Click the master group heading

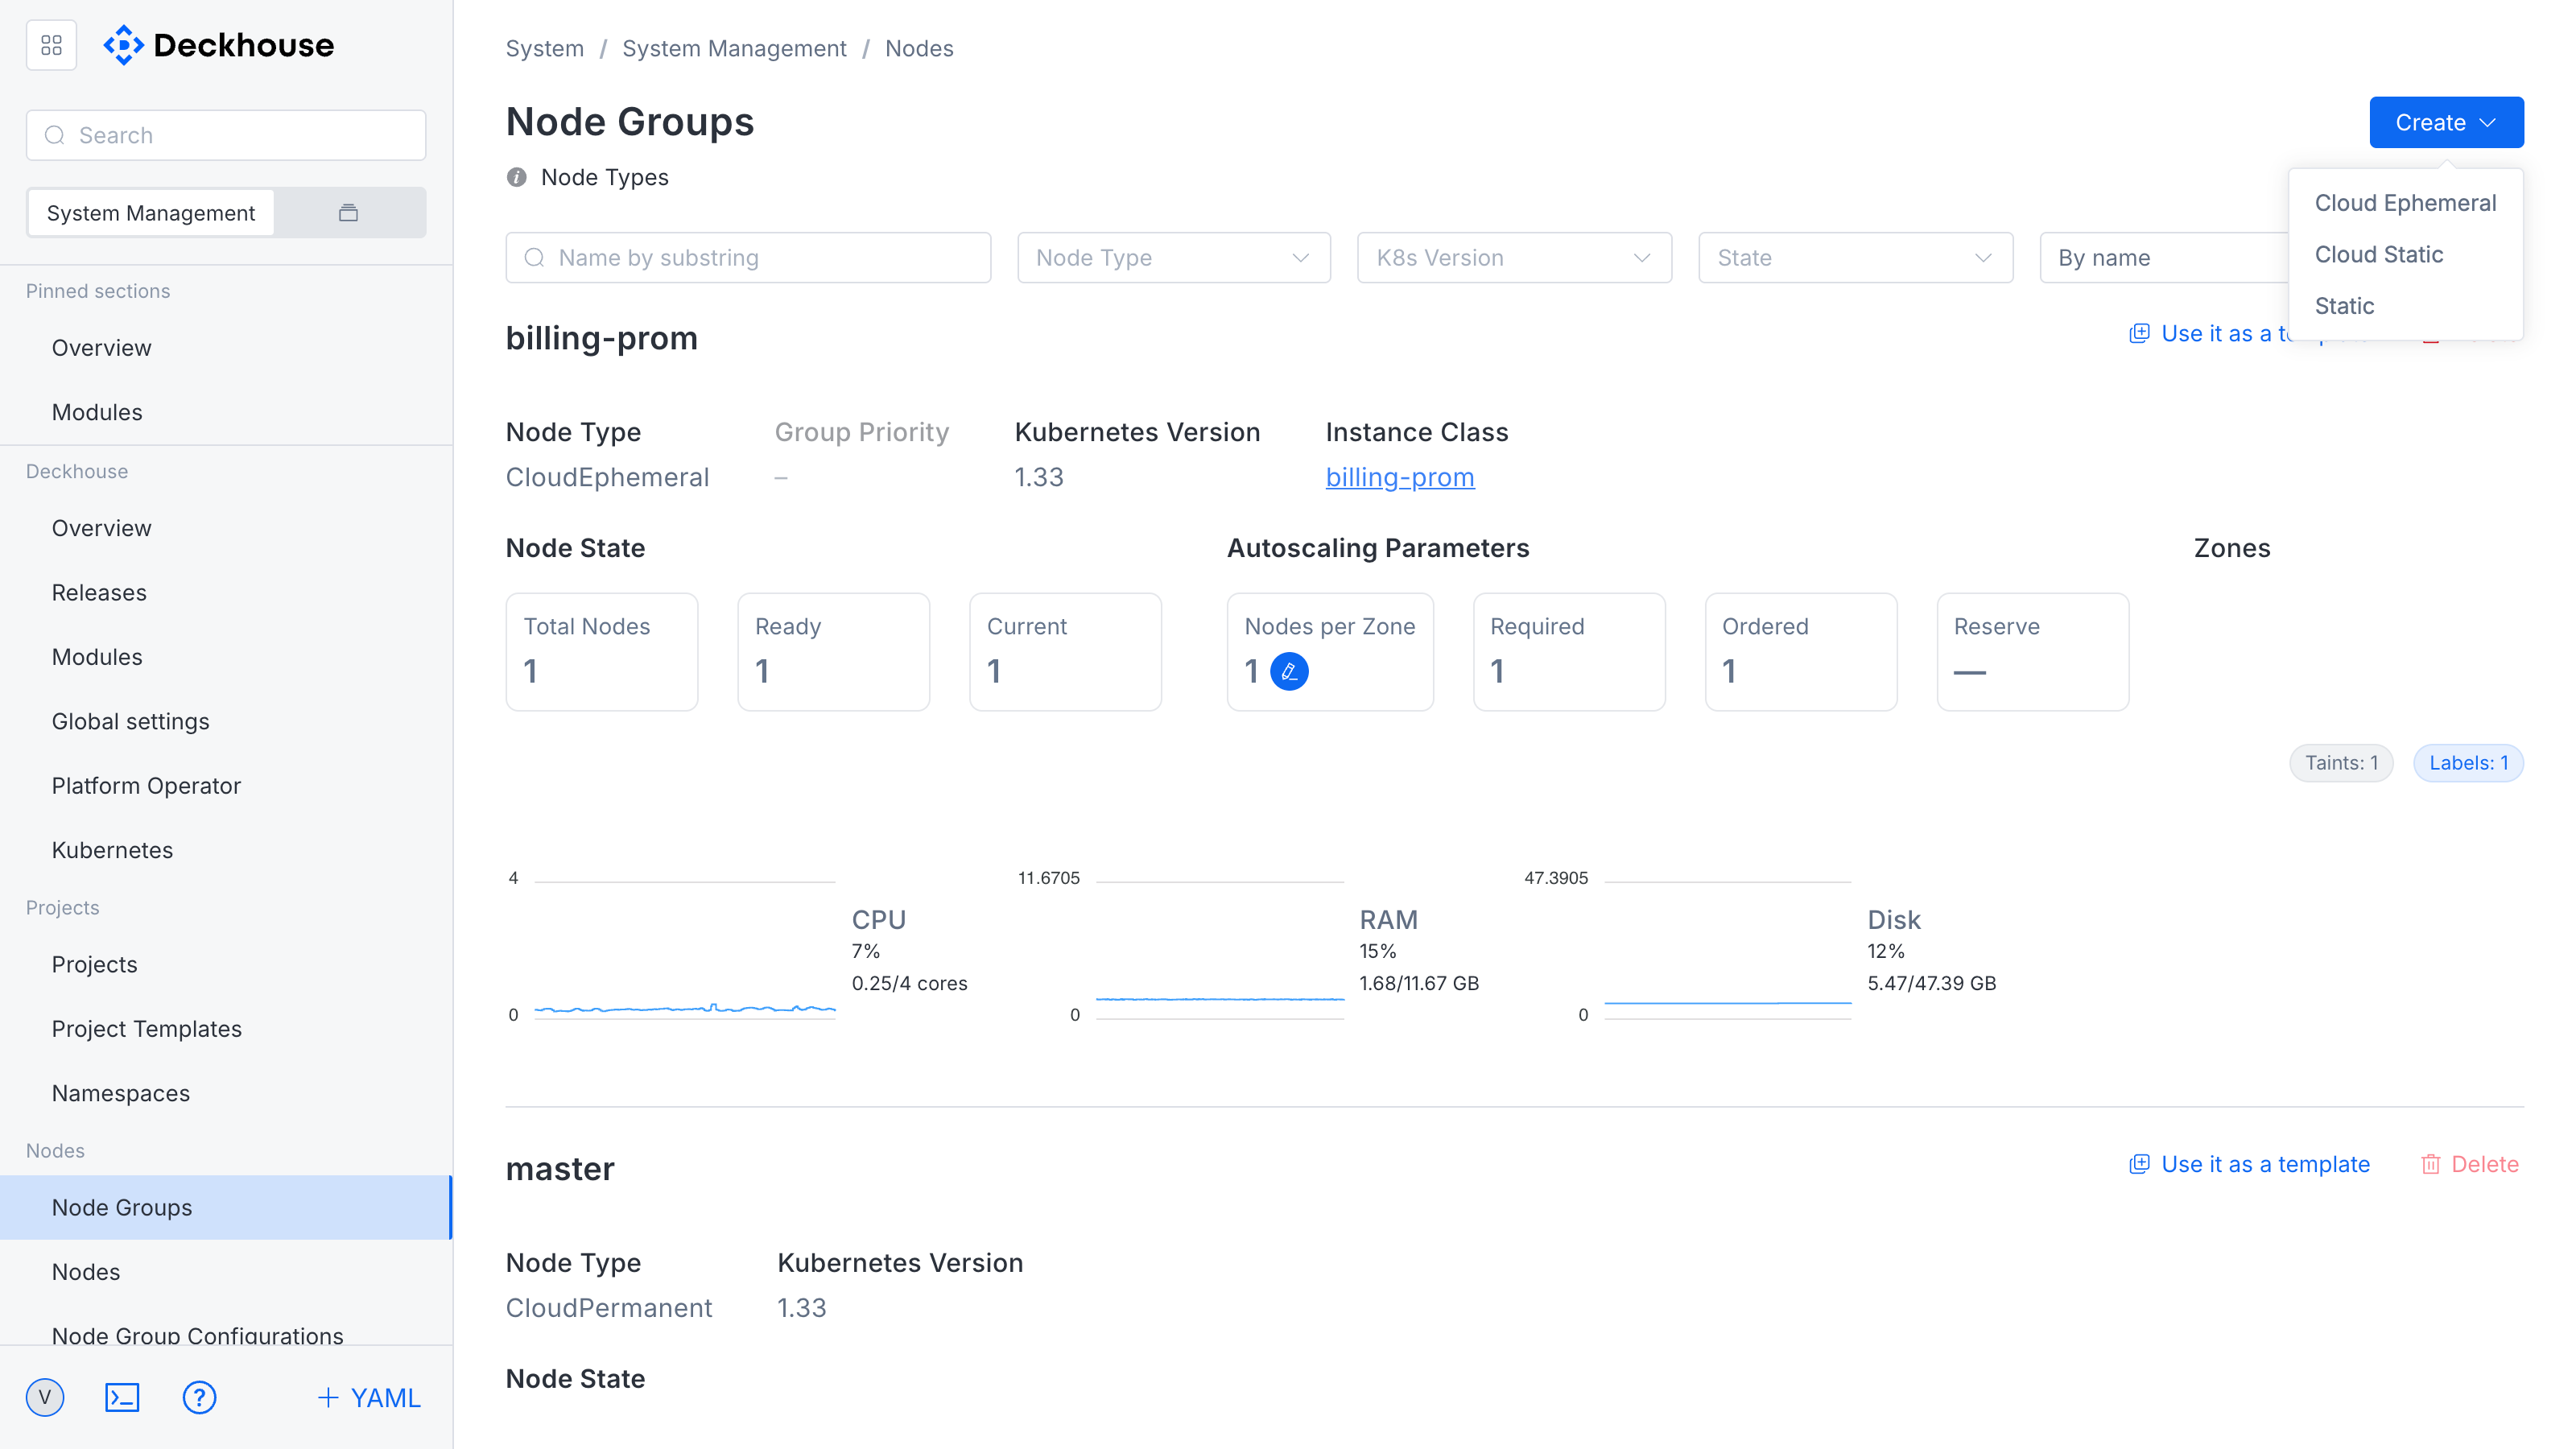click(x=560, y=1169)
